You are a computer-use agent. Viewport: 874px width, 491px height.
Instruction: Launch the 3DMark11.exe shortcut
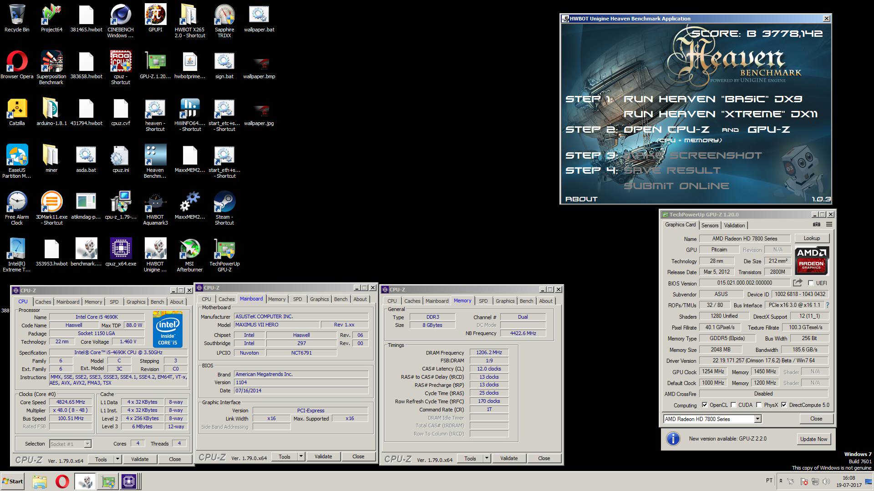(51, 208)
